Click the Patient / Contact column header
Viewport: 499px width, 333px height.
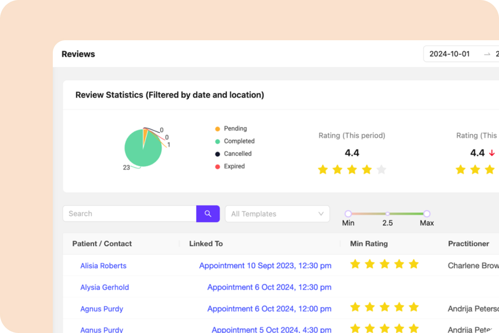coord(102,244)
